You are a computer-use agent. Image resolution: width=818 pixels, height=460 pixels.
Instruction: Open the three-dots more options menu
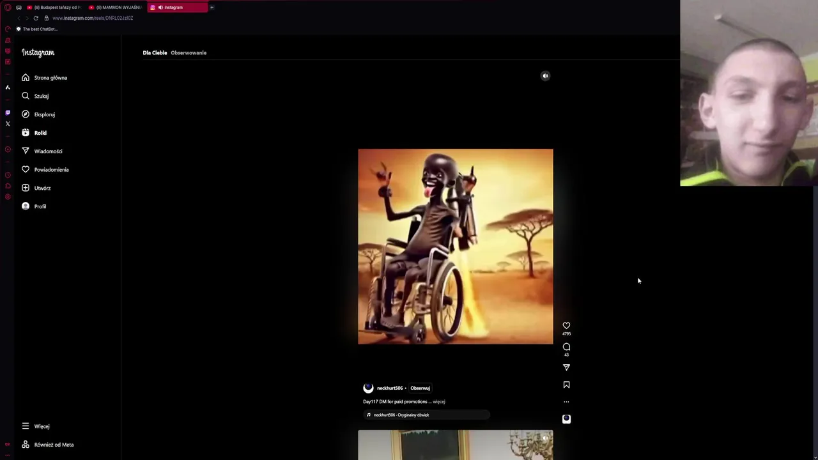pos(566,402)
